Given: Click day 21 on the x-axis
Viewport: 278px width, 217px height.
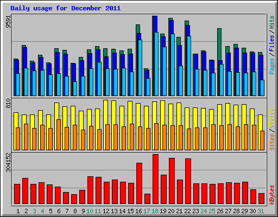Looking at the screenshot, I should [x=179, y=211].
